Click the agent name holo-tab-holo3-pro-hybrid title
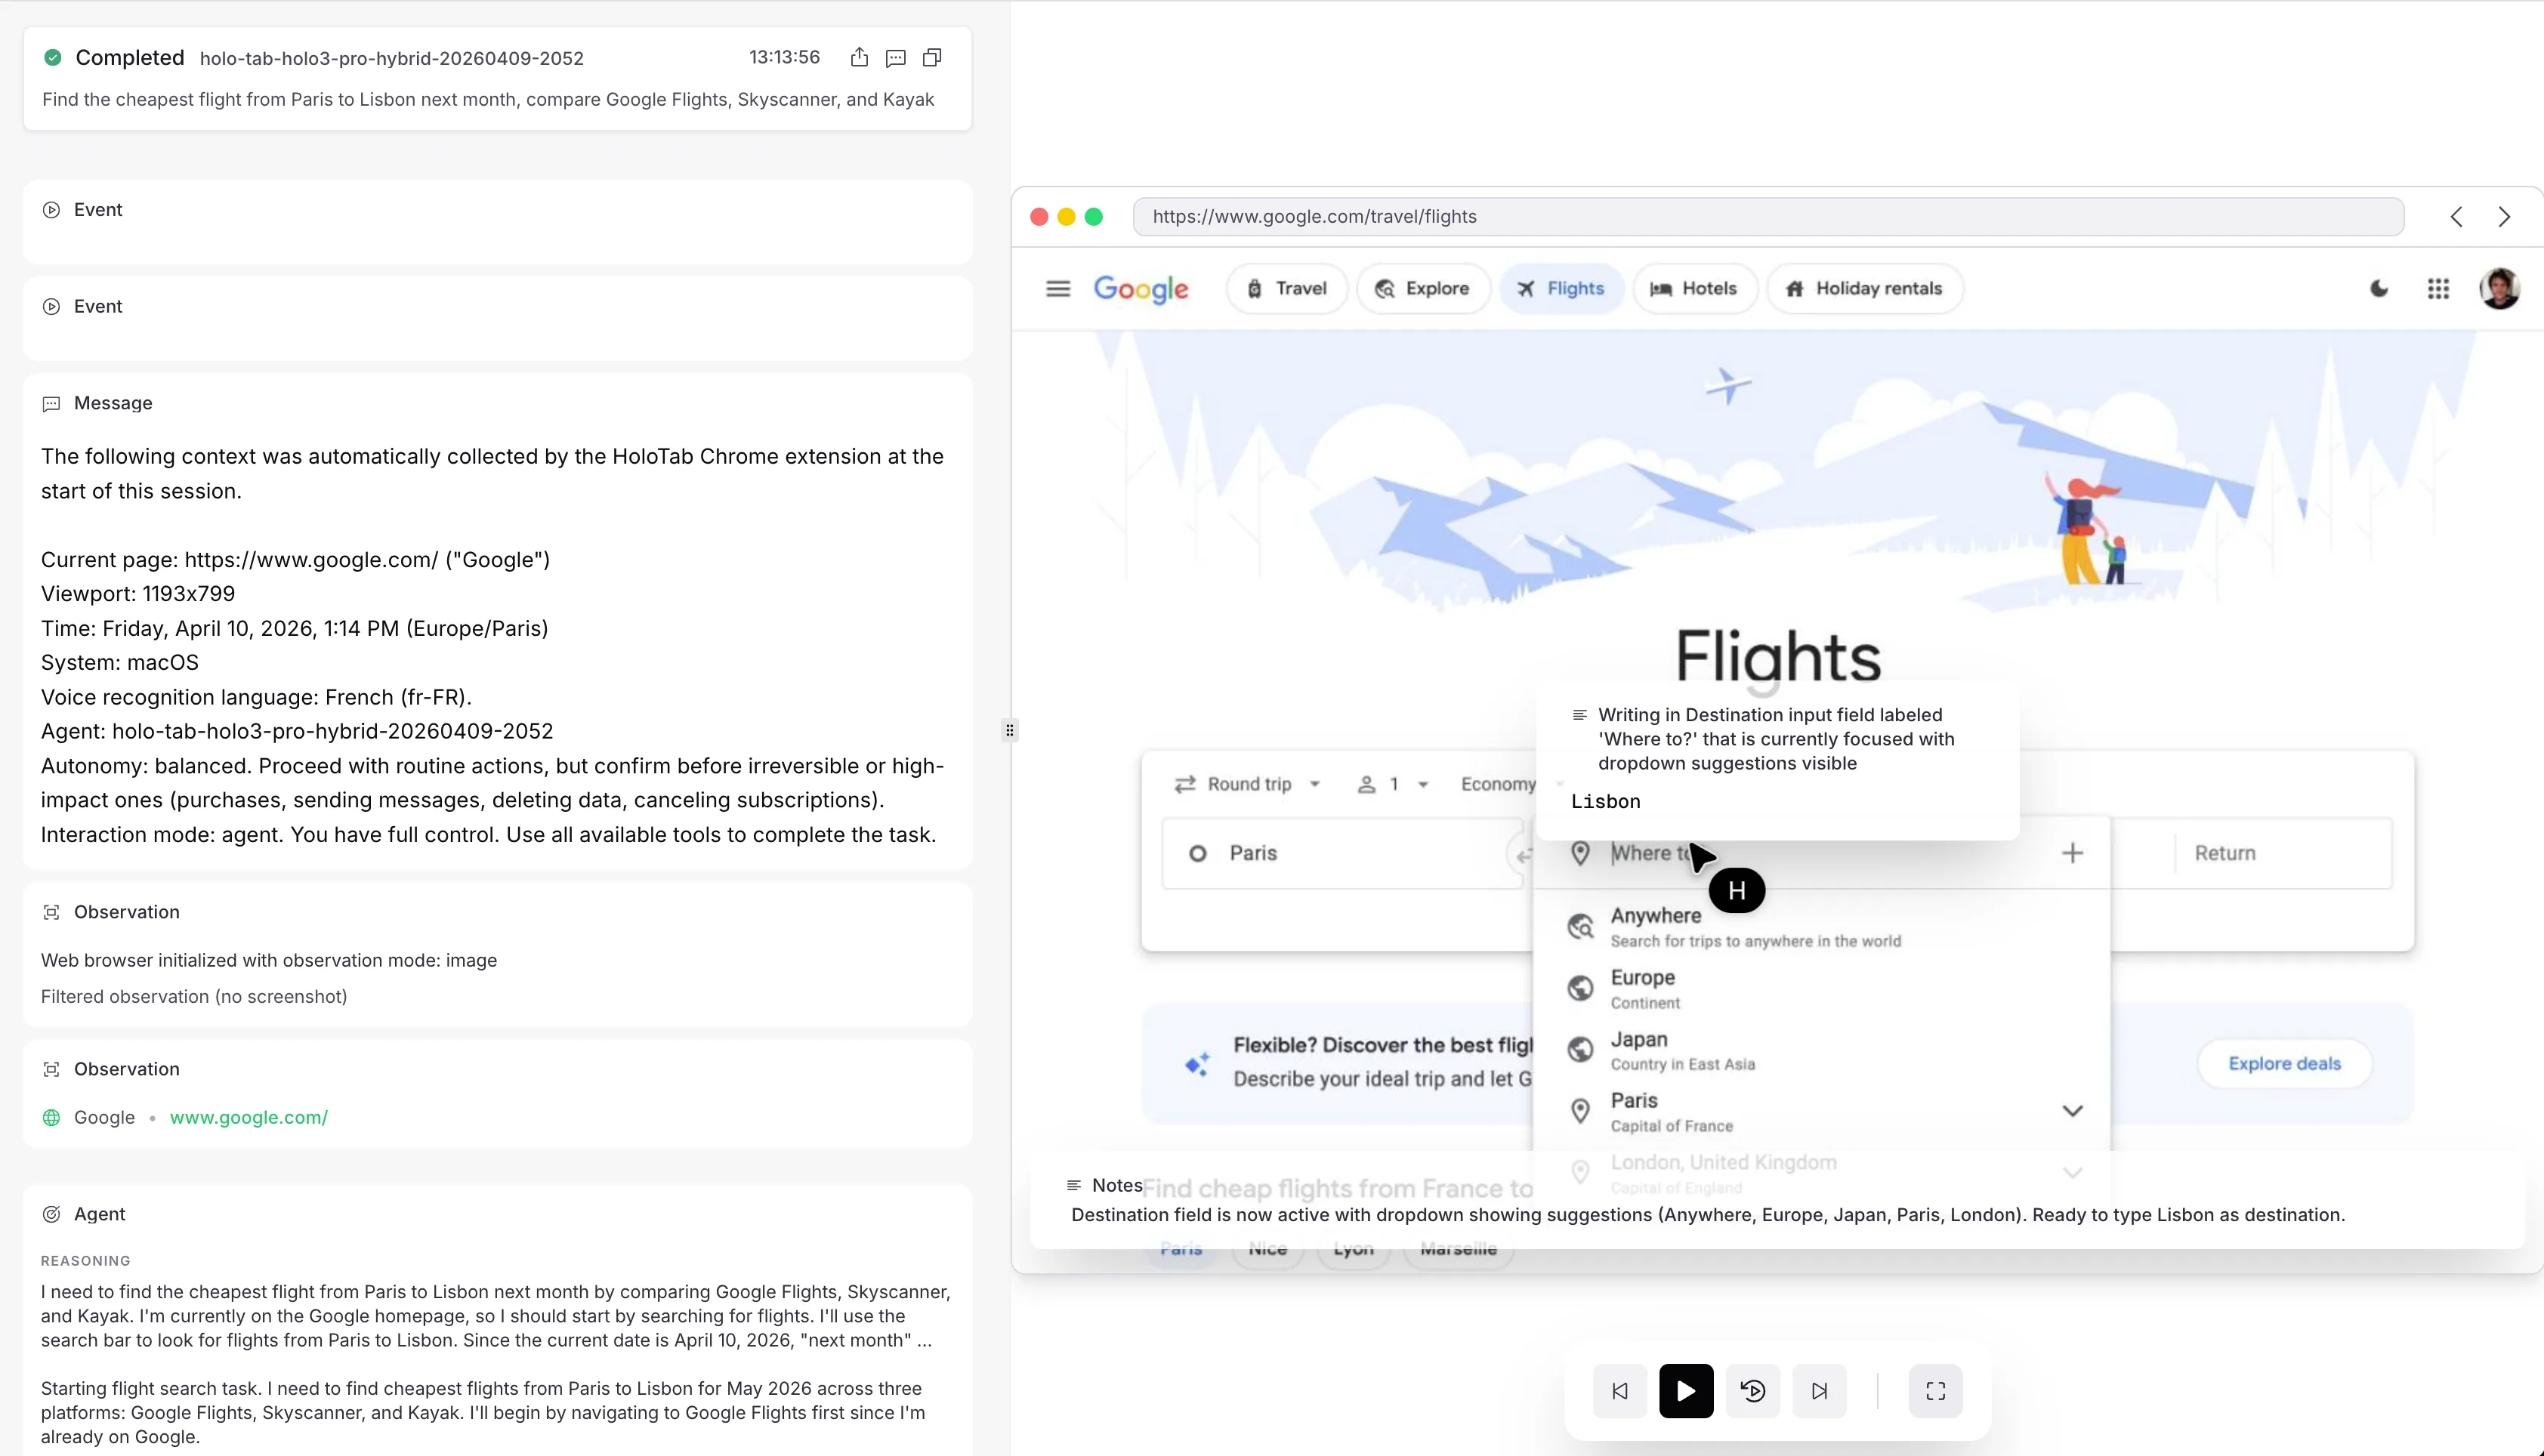This screenshot has width=2544, height=1456. [x=392, y=59]
